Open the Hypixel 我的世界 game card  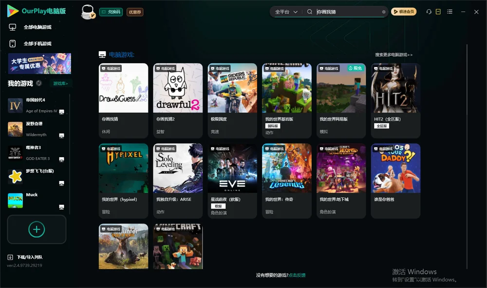123,181
